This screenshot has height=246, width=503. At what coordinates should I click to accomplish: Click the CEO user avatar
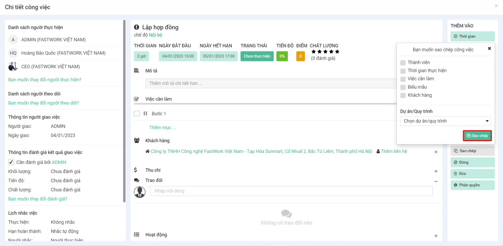click(13, 67)
